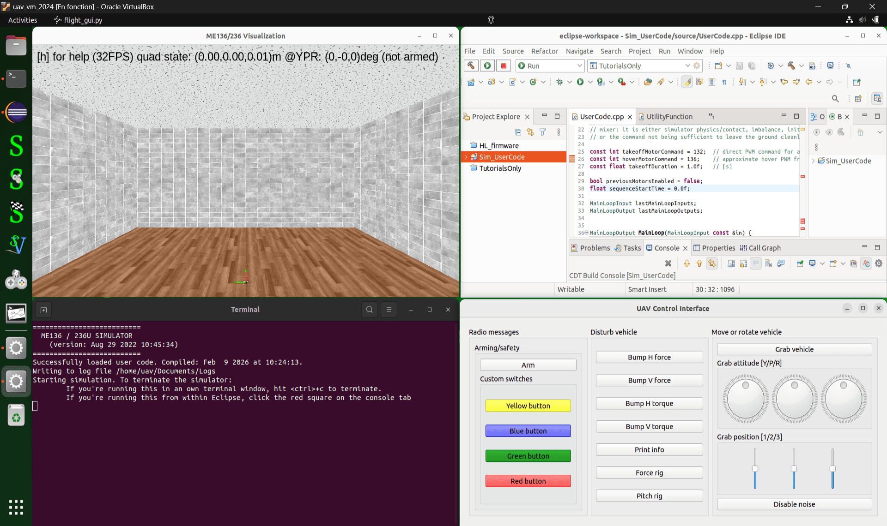
Task: Toggle console Scroll Lock padlock icon
Action: pos(743,263)
